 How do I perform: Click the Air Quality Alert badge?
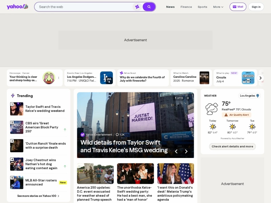(x=236, y=115)
